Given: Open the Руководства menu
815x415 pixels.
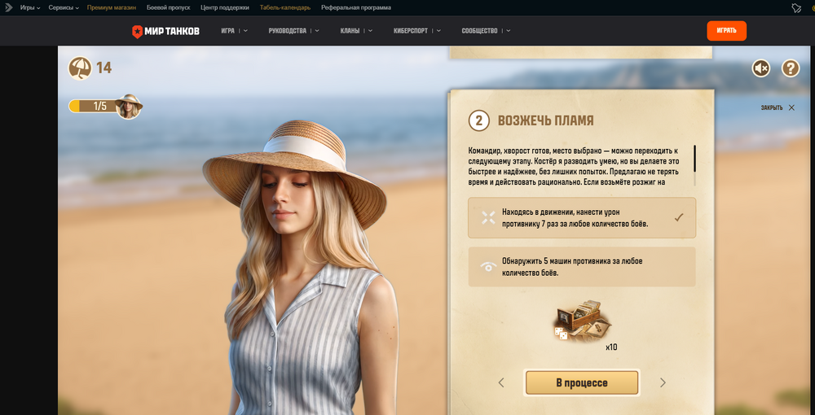Looking at the screenshot, I should [x=288, y=31].
